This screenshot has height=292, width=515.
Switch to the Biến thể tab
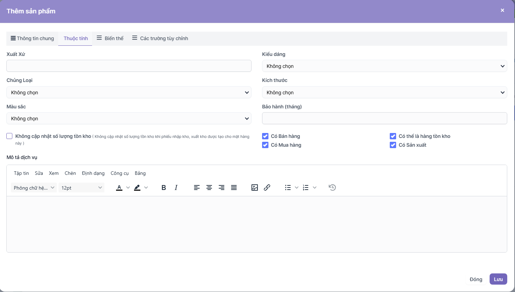pos(110,38)
